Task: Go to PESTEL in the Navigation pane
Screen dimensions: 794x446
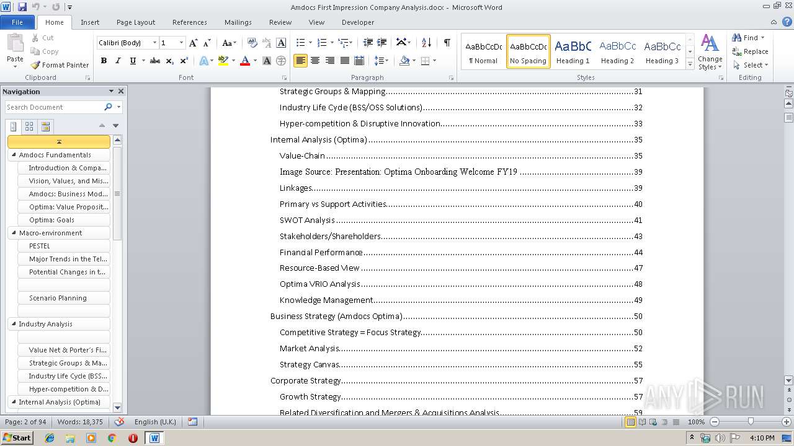Action: tap(64, 246)
